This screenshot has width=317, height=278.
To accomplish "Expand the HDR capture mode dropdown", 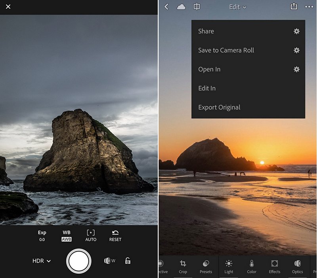I will pyautogui.click(x=42, y=261).
